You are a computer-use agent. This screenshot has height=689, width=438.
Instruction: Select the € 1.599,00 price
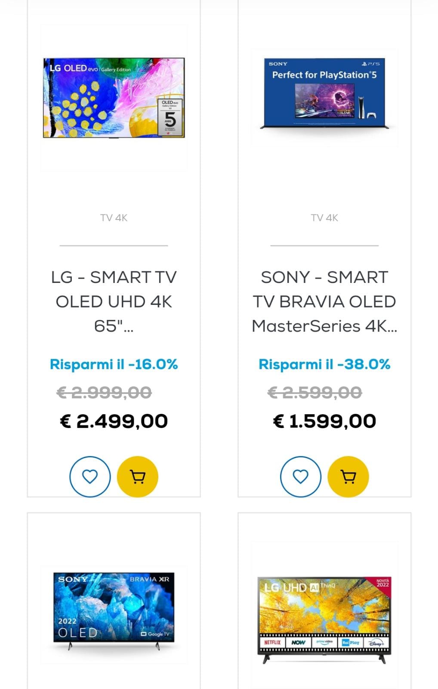coord(324,421)
